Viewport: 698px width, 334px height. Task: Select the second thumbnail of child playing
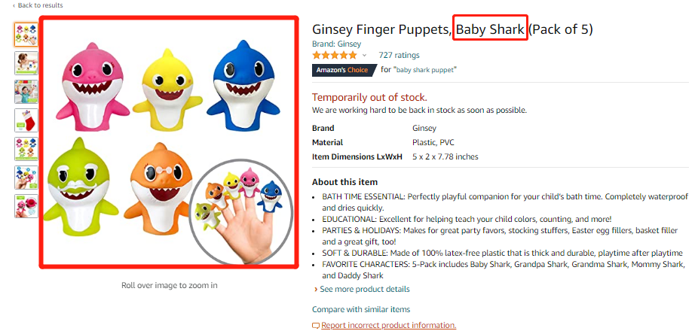pyautogui.click(x=26, y=63)
